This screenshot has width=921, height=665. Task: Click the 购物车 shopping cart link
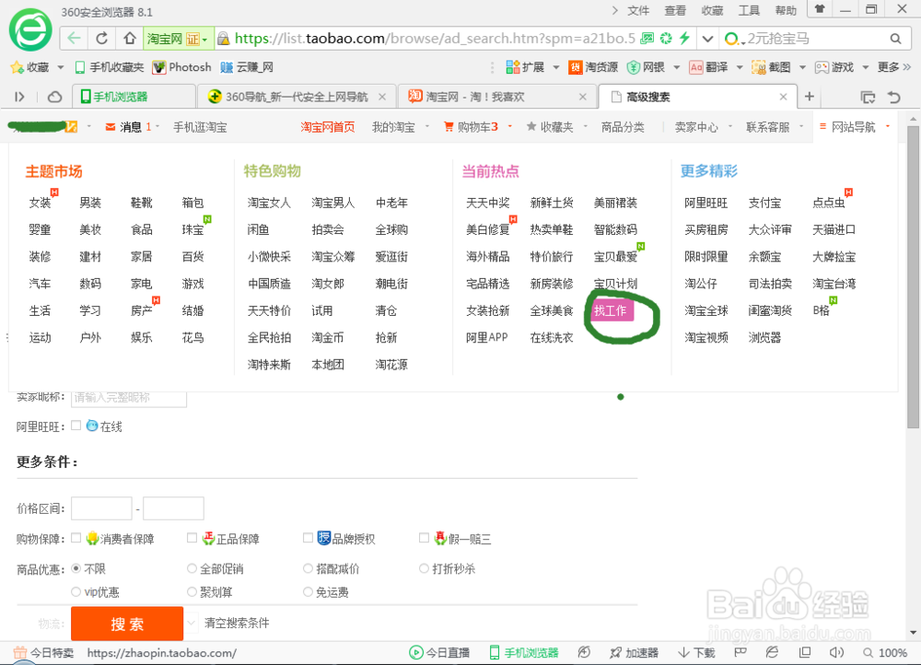pyautogui.click(x=471, y=127)
